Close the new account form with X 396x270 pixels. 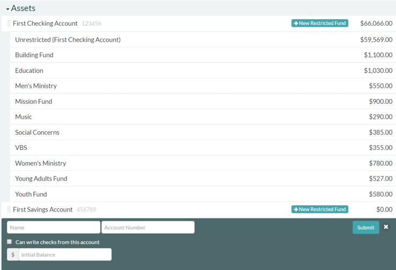[386, 227]
